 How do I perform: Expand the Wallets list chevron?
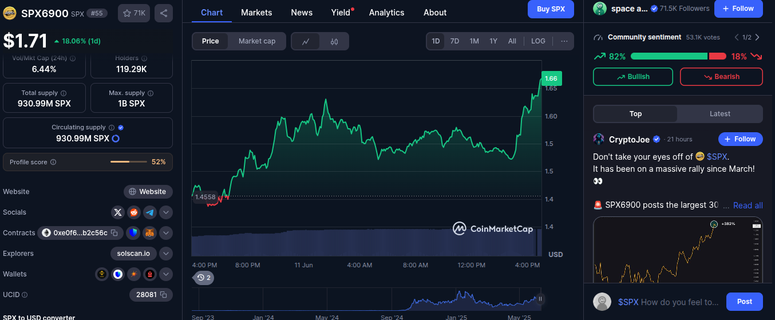coord(166,274)
